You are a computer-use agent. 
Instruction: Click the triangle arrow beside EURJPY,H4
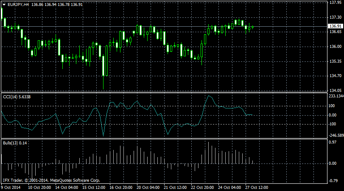coord(4,4)
